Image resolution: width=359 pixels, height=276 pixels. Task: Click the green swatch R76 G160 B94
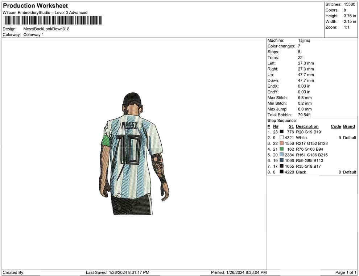click(x=282, y=149)
